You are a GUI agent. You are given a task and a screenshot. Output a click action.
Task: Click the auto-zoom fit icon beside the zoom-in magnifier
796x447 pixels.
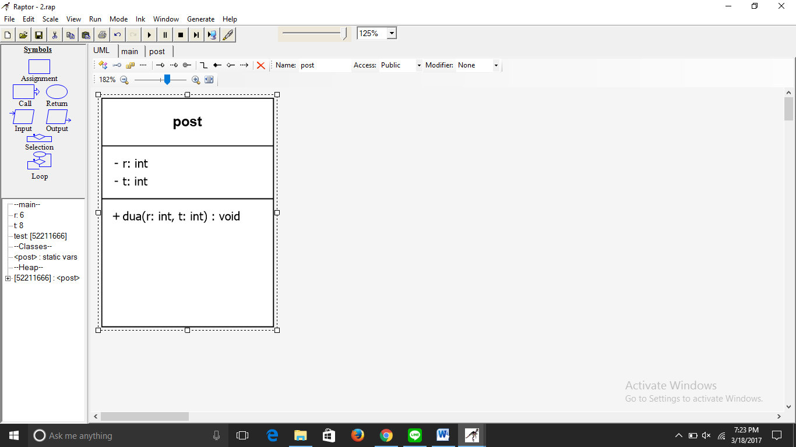click(x=209, y=80)
